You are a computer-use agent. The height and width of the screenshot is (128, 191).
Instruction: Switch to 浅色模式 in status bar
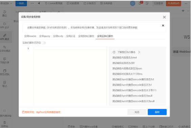(x=184, y=126)
